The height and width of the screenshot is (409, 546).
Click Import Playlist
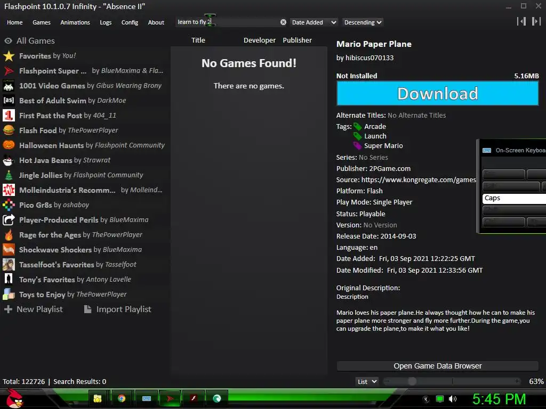[x=118, y=309]
